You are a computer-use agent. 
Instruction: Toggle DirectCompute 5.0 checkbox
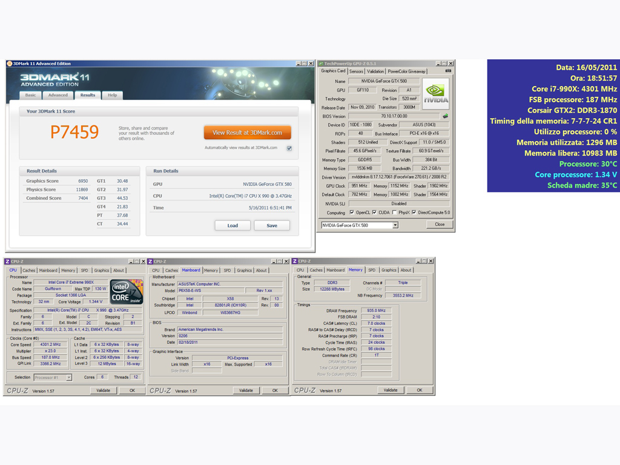click(x=414, y=213)
